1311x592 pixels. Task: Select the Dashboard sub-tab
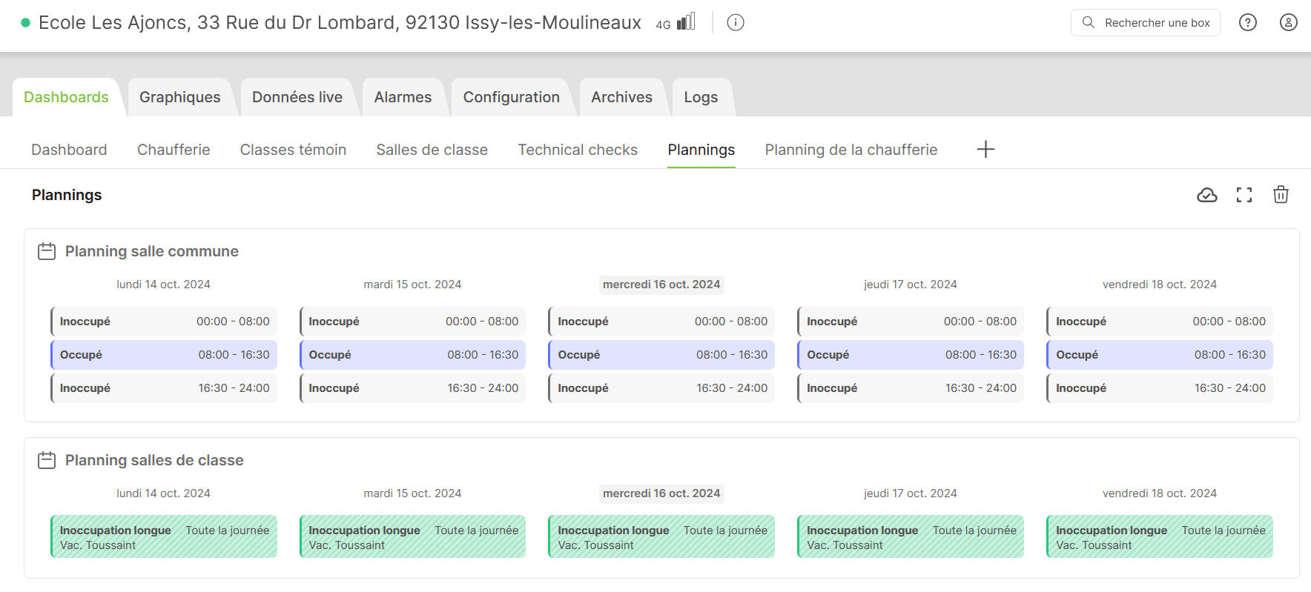[69, 150]
